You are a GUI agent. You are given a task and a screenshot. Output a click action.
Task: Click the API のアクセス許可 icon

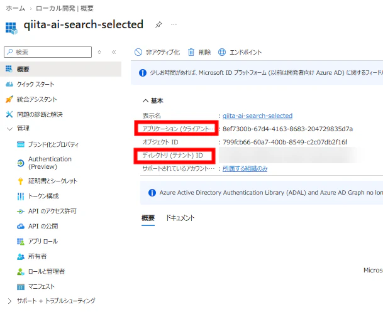click(x=21, y=212)
